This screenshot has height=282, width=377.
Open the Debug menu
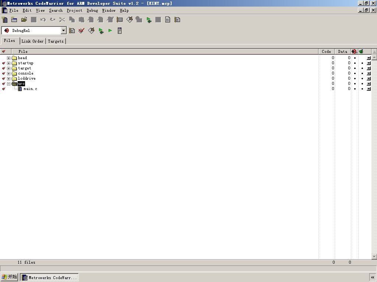tap(92, 10)
